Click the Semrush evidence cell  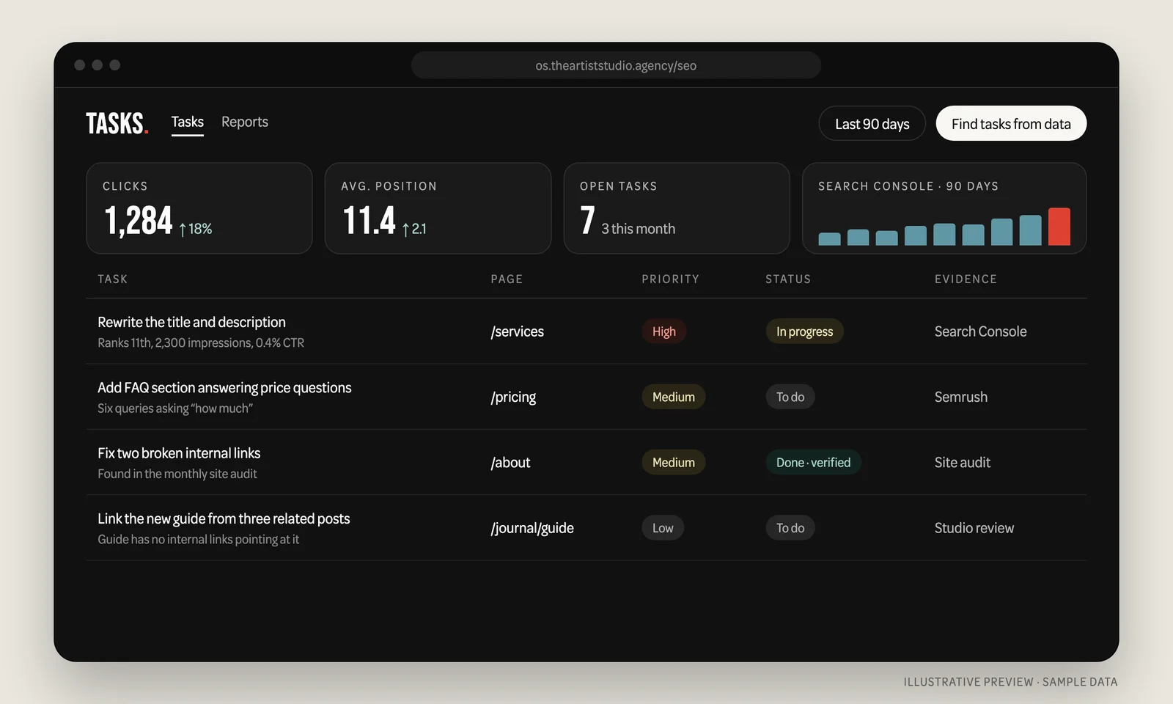tap(961, 397)
